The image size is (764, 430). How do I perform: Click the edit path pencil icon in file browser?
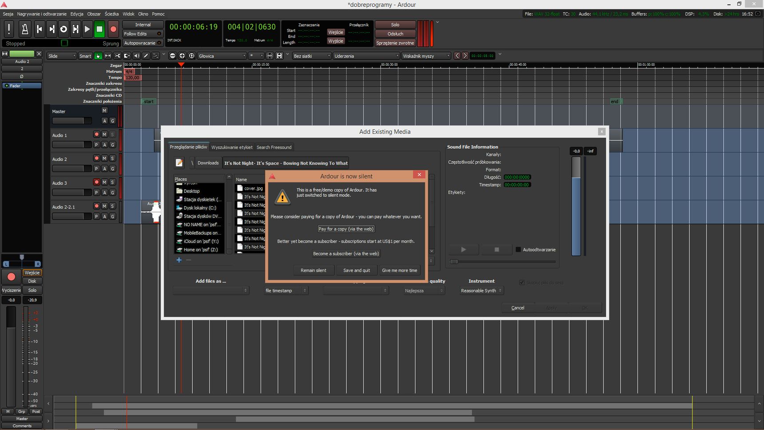tap(179, 163)
